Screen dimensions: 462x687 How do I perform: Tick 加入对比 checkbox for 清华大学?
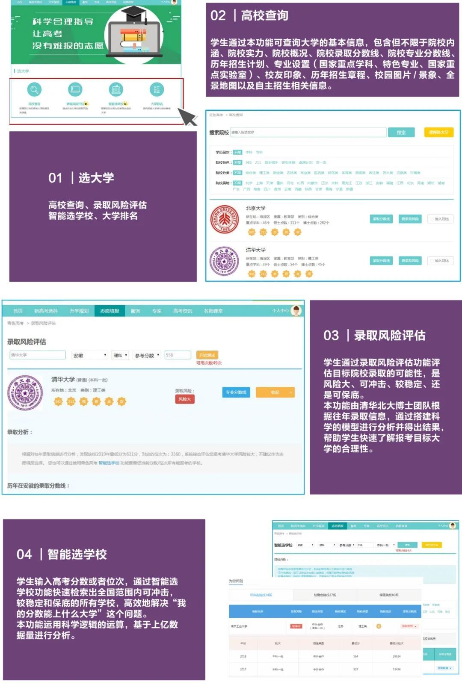click(431, 260)
